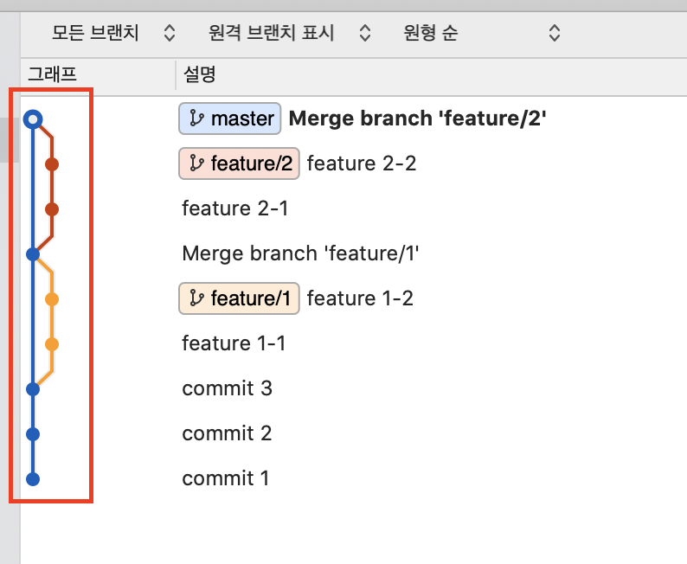
Task: Click the branch icon in feature/2 label
Action: point(196,163)
